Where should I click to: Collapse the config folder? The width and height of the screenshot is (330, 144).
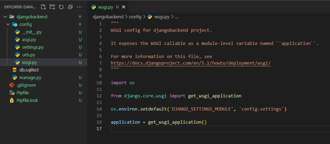[8, 25]
